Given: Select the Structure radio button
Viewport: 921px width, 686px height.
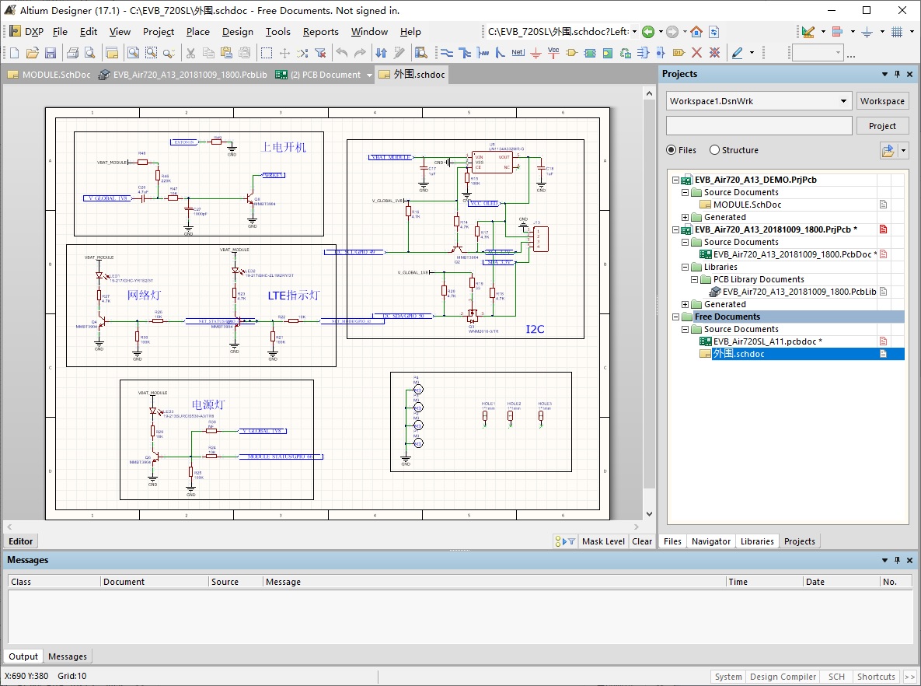Looking at the screenshot, I should pos(714,150).
